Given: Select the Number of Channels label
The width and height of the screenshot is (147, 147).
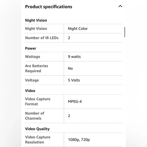Looking at the screenshot, I should pyautogui.click(x=35, y=116).
